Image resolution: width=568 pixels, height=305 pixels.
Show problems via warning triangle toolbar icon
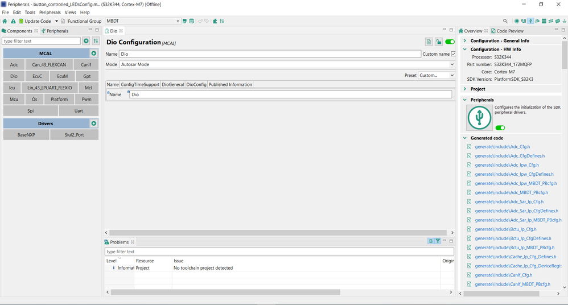13,21
